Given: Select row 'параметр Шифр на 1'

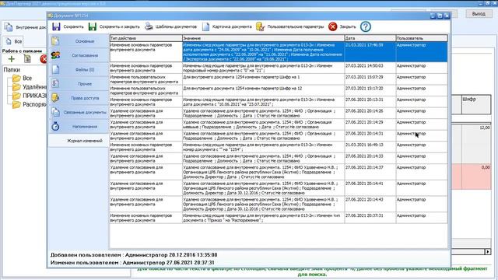Looking at the screenshot, I should pyautogui.click(x=279, y=79).
